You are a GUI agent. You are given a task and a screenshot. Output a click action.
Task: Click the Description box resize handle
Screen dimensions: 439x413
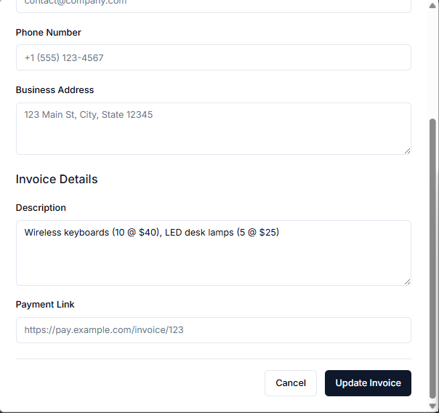coord(406,281)
